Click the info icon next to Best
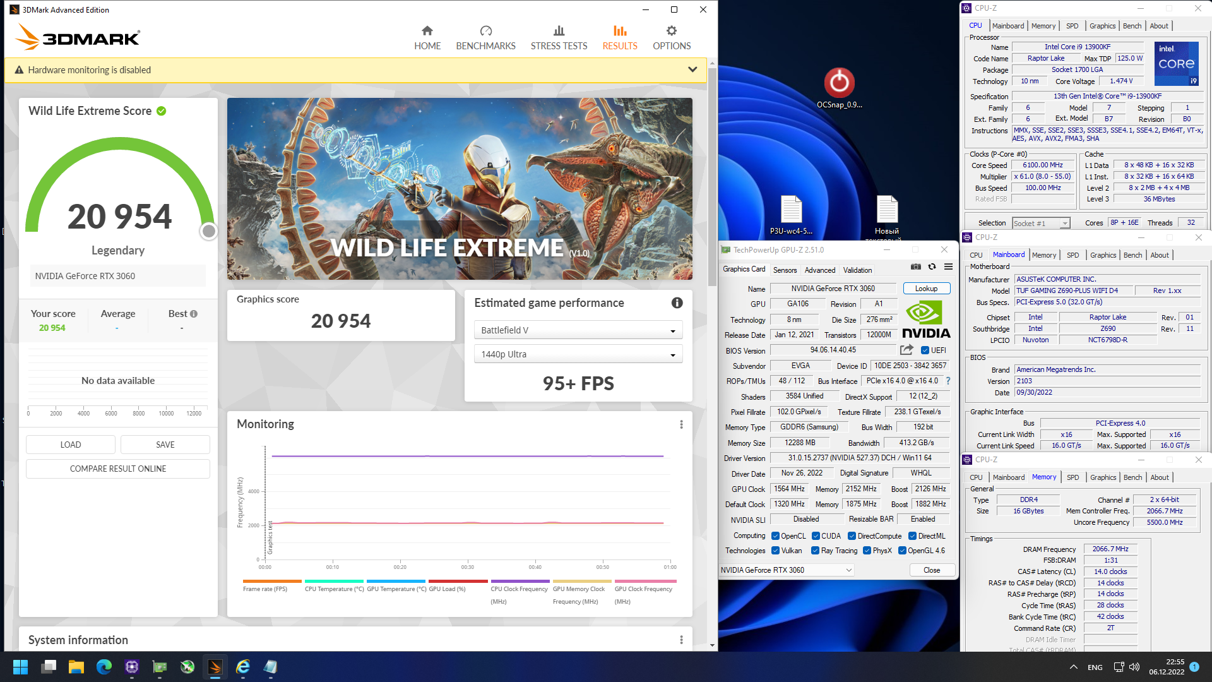The height and width of the screenshot is (682, 1212). [x=194, y=314]
